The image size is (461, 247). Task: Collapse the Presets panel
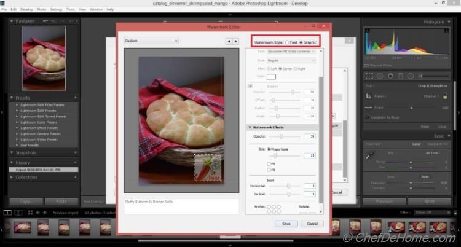point(12,98)
